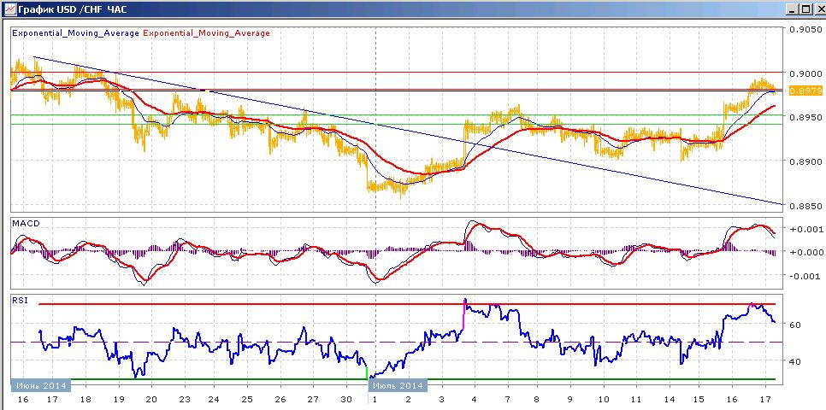
Task: Click date label 9 on time axis
Action: (x=570, y=399)
